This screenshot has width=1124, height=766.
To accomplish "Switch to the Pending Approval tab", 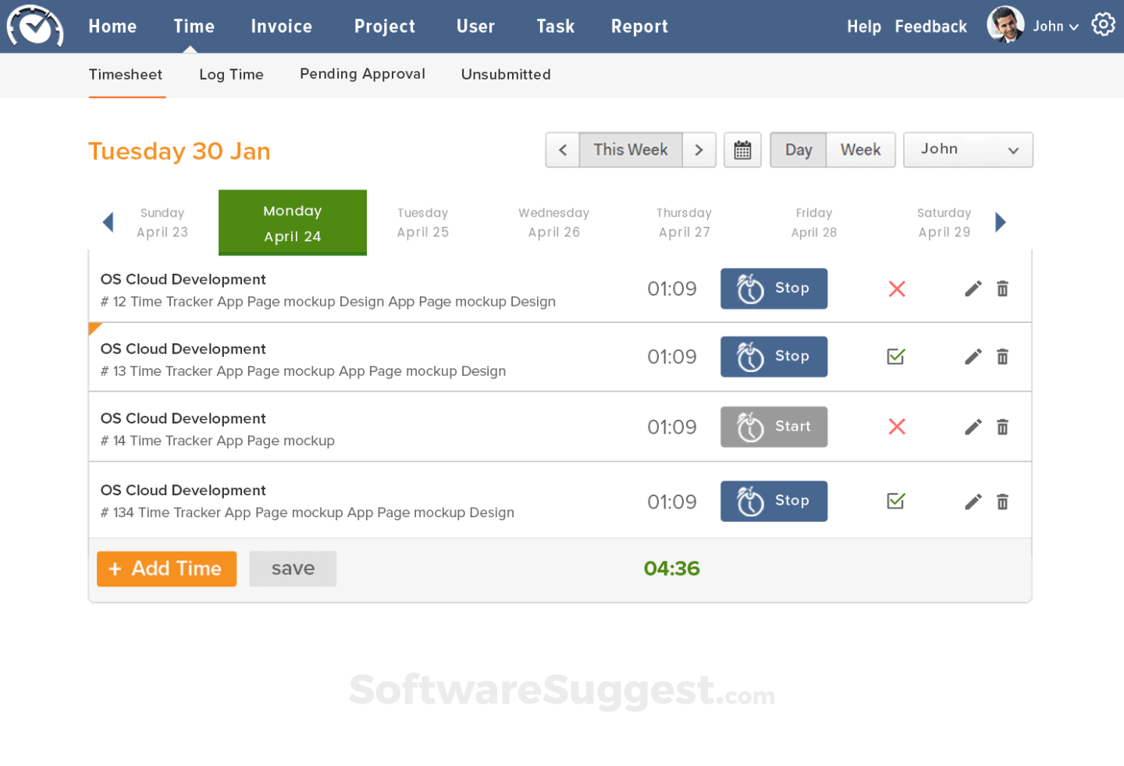I will click(362, 74).
